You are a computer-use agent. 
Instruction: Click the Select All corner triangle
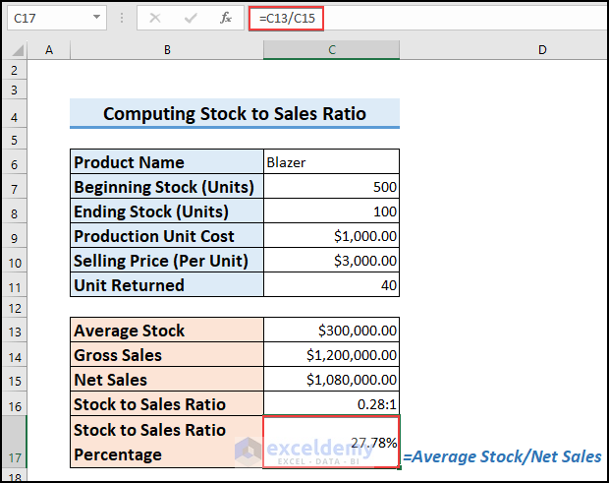coord(14,49)
